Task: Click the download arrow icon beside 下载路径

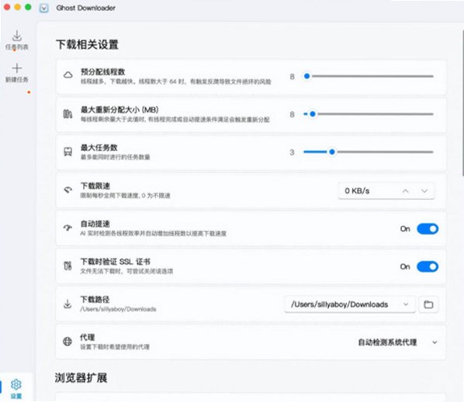Action: click(x=68, y=304)
